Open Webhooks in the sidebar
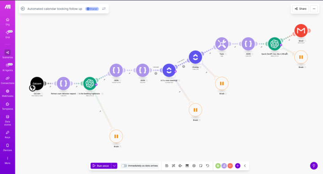The width and height of the screenshot is (323, 174). [8, 93]
